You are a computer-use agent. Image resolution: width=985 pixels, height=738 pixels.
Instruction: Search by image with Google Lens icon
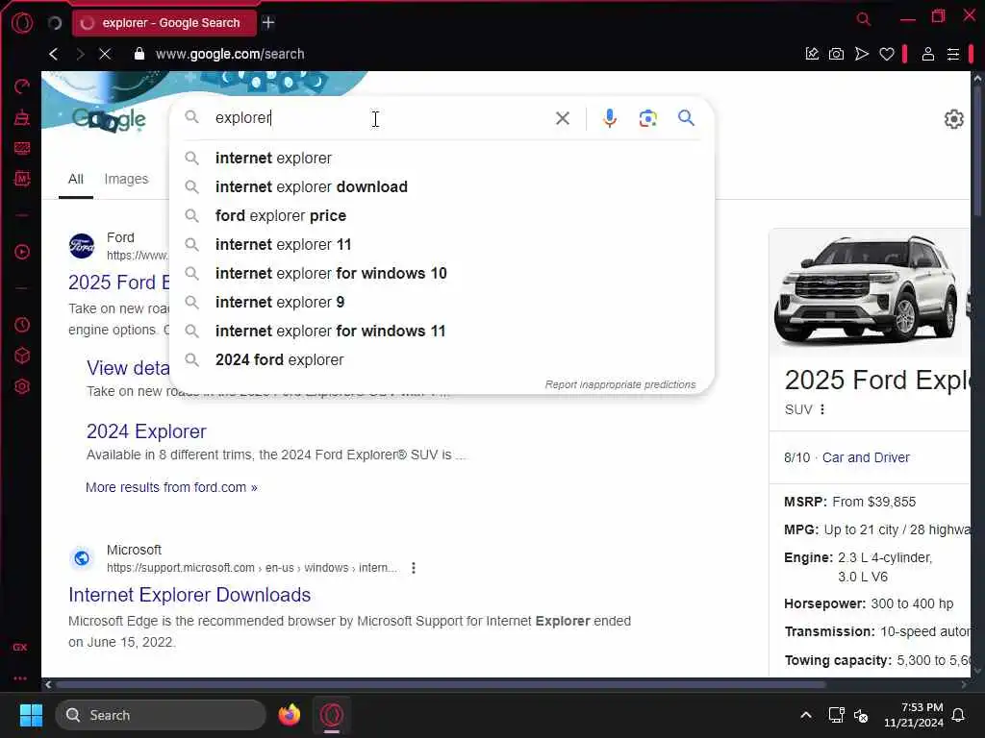(647, 118)
